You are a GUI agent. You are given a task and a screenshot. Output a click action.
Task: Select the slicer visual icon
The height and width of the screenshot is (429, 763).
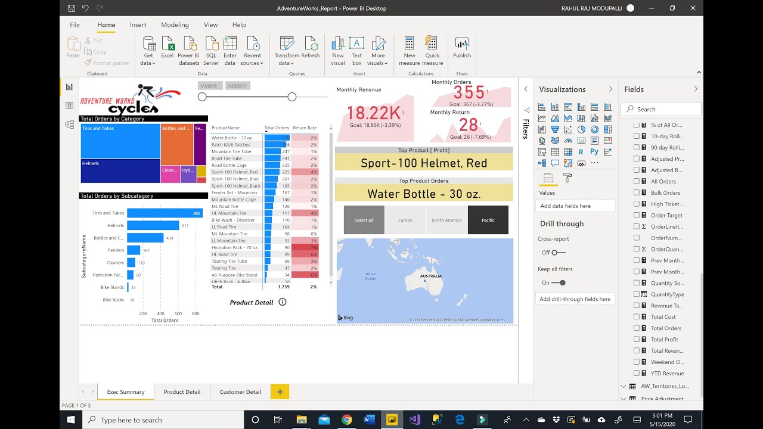coord(542,152)
